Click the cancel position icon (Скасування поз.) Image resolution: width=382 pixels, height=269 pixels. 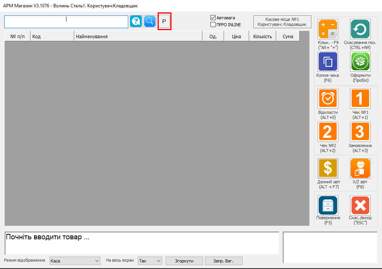tap(360, 29)
